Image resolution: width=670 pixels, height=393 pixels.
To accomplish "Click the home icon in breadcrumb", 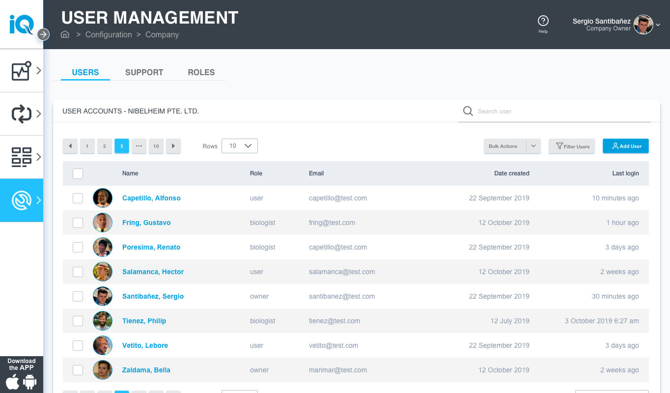I will [65, 34].
